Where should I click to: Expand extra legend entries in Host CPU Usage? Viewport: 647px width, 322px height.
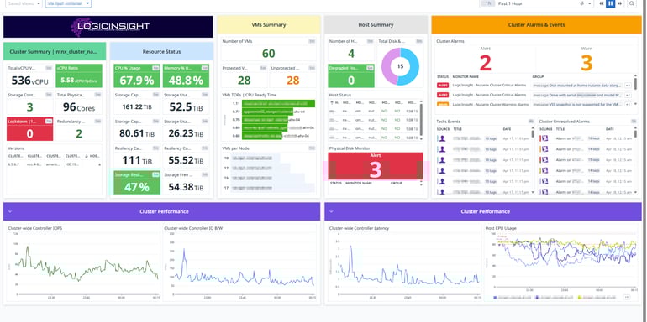coord(626,297)
